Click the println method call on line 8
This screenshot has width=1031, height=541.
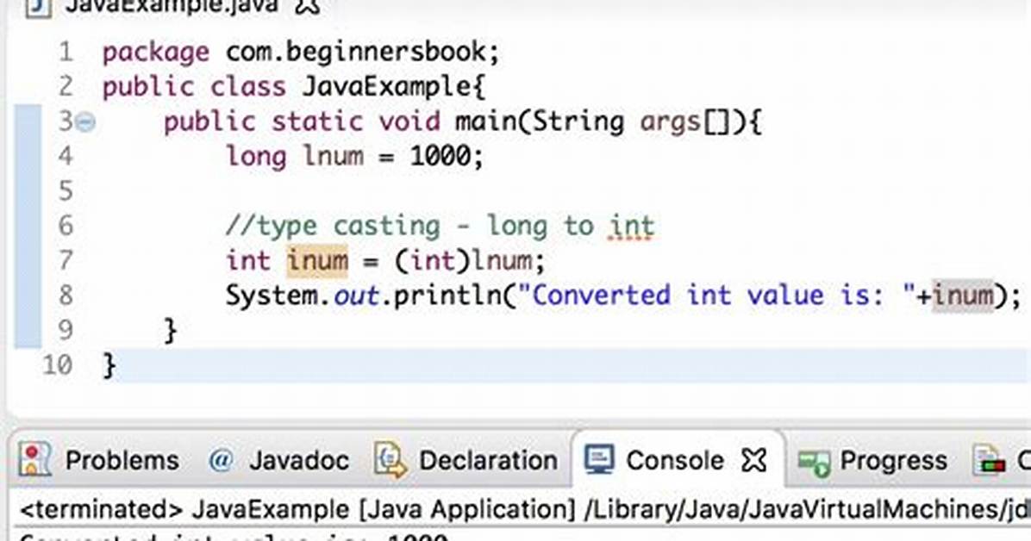click(447, 295)
